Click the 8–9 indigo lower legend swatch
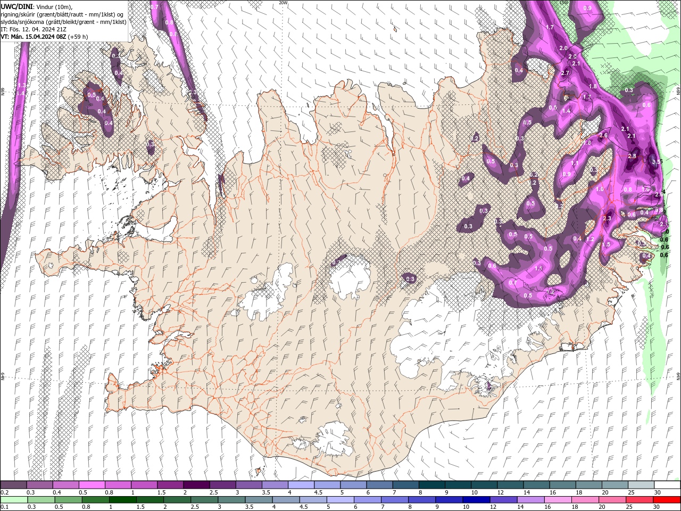 pos(422,500)
